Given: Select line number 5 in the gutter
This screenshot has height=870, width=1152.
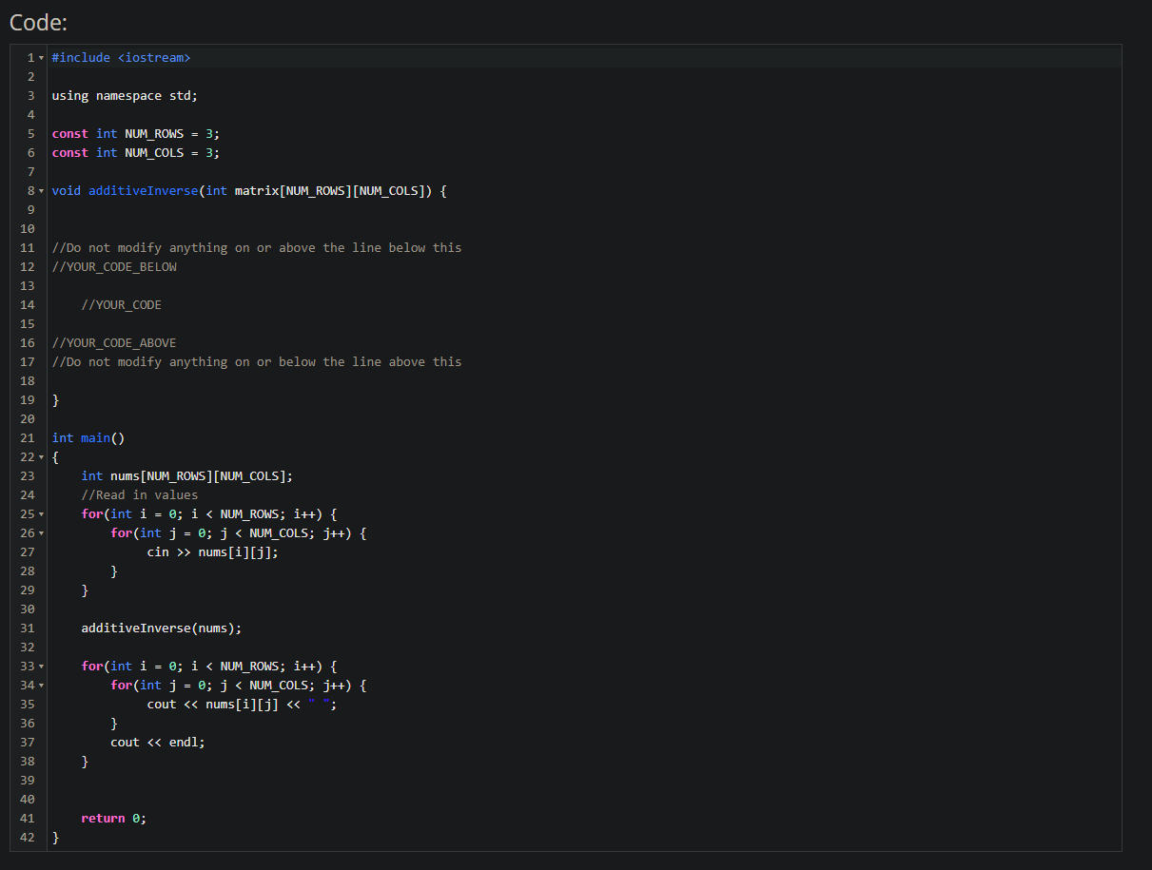Looking at the screenshot, I should tap(29, 133).
